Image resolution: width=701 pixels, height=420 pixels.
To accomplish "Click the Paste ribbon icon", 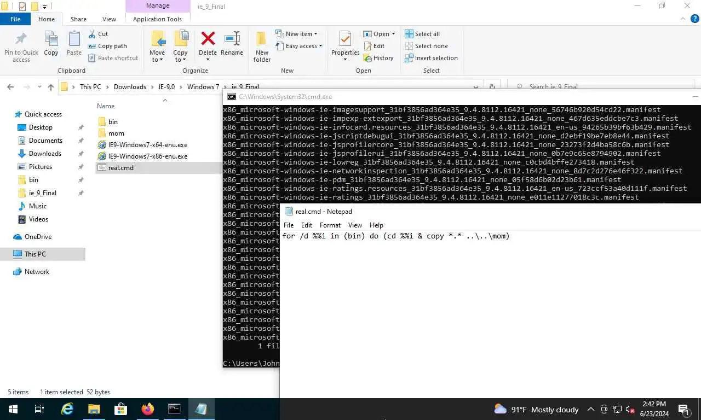I will point(74,39).
